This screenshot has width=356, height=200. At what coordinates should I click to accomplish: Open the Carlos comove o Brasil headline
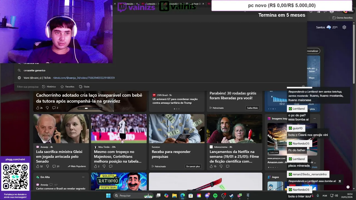61,189
